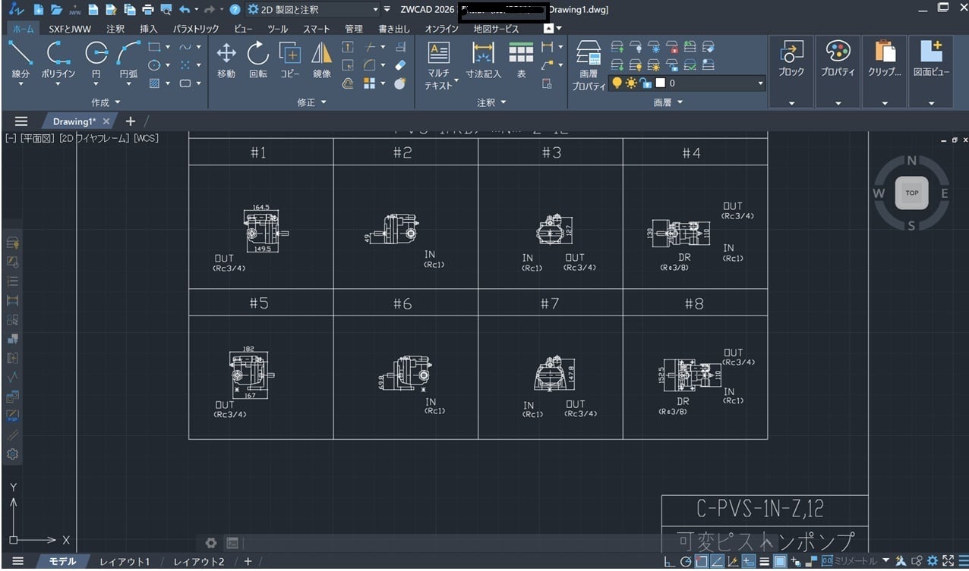Switch to the 挿入 ribbon tab
This screenshot has height=571, width=969.
(x=149, y=29)
